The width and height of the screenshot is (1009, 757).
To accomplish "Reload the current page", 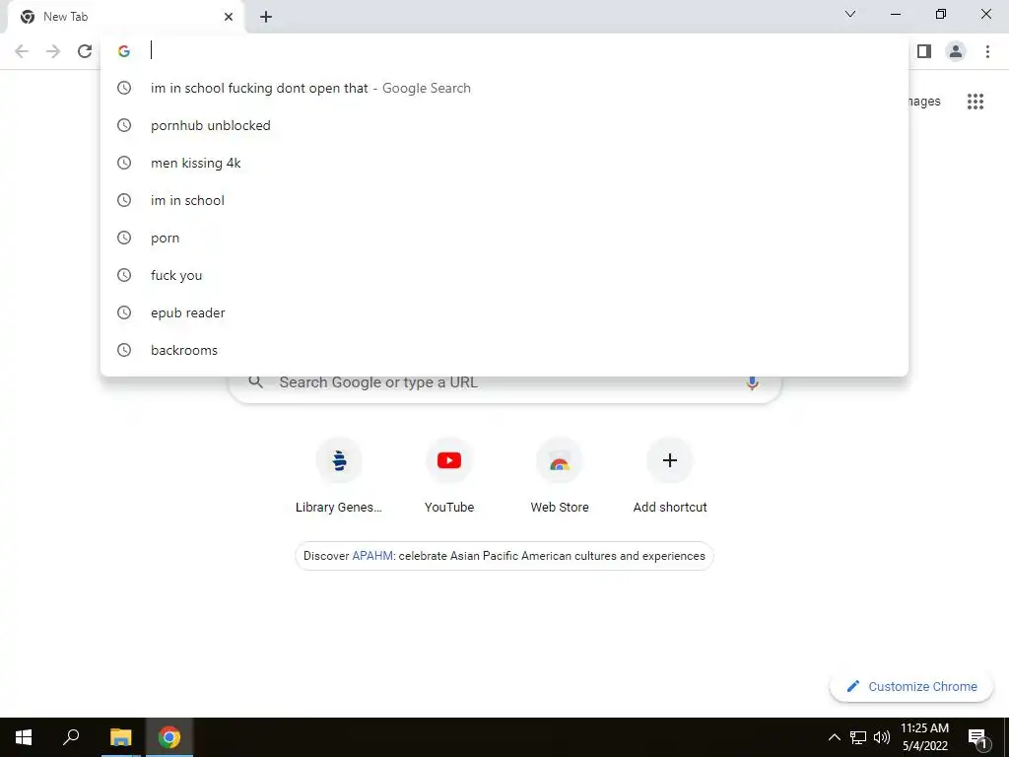I will (85, 51).
